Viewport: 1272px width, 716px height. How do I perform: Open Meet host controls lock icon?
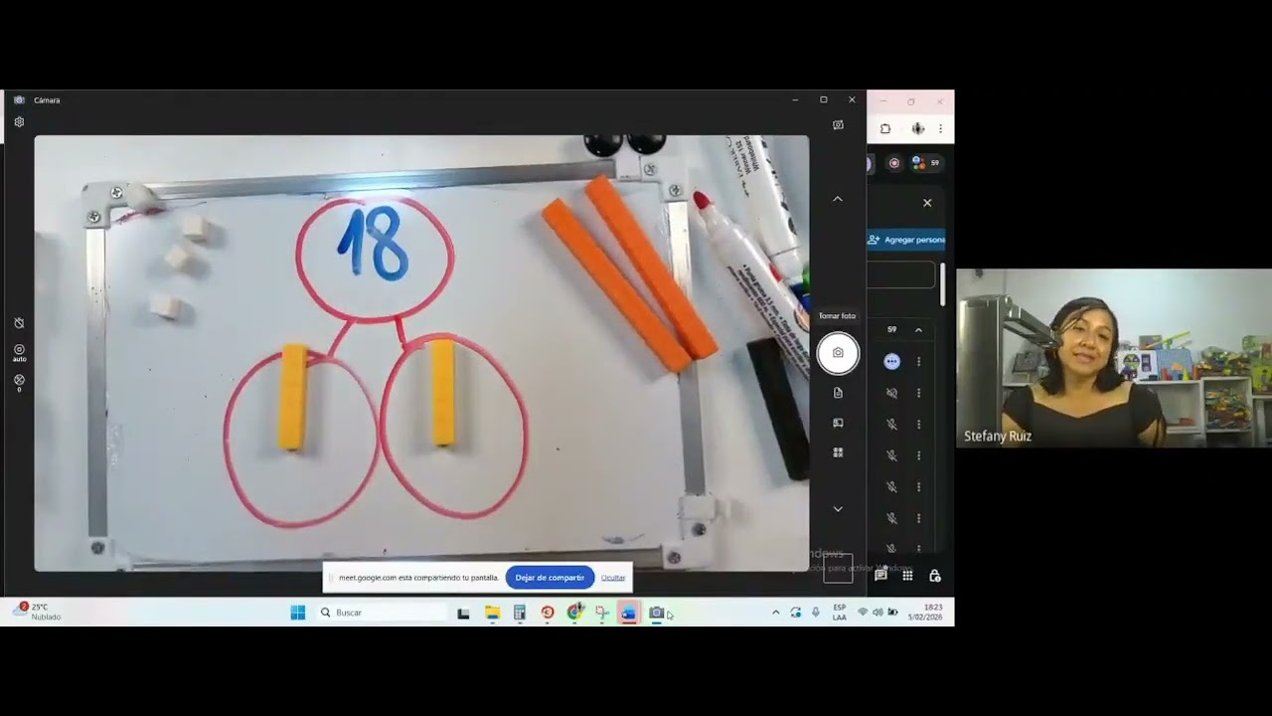click(x=935, y=575)
